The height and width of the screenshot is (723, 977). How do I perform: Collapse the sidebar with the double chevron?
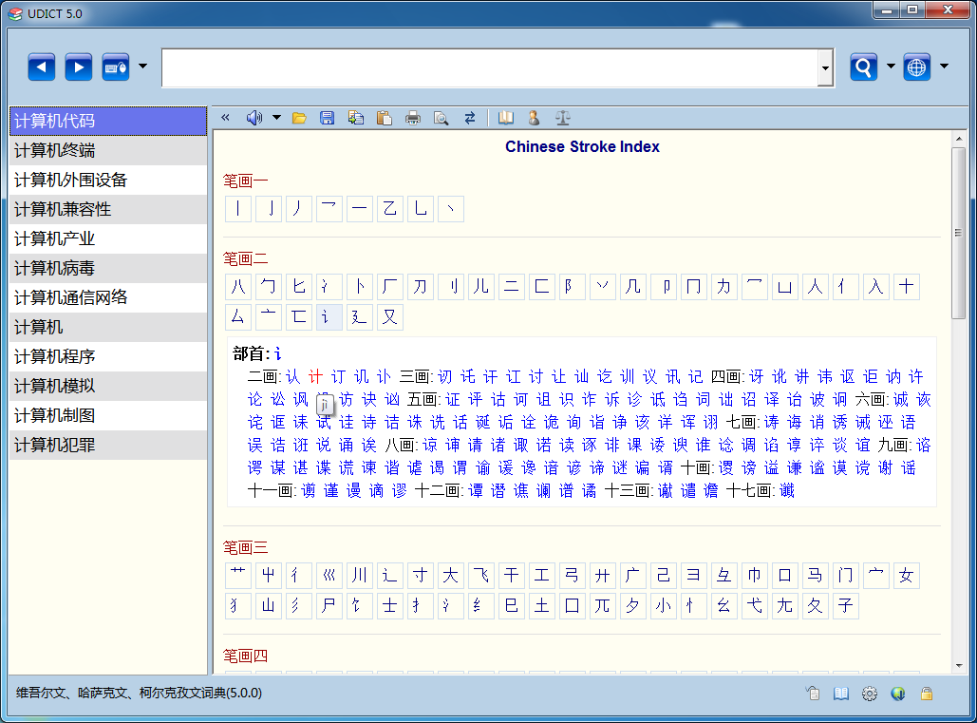[x=225, y=118]
